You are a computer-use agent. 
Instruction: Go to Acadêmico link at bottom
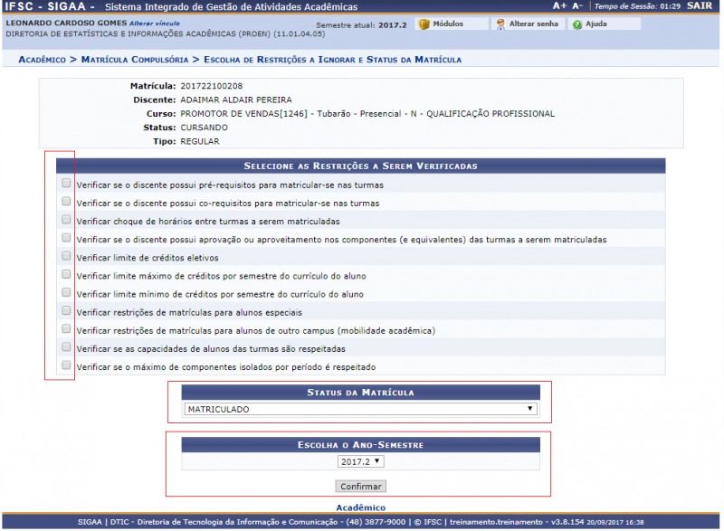coord(360,507)
